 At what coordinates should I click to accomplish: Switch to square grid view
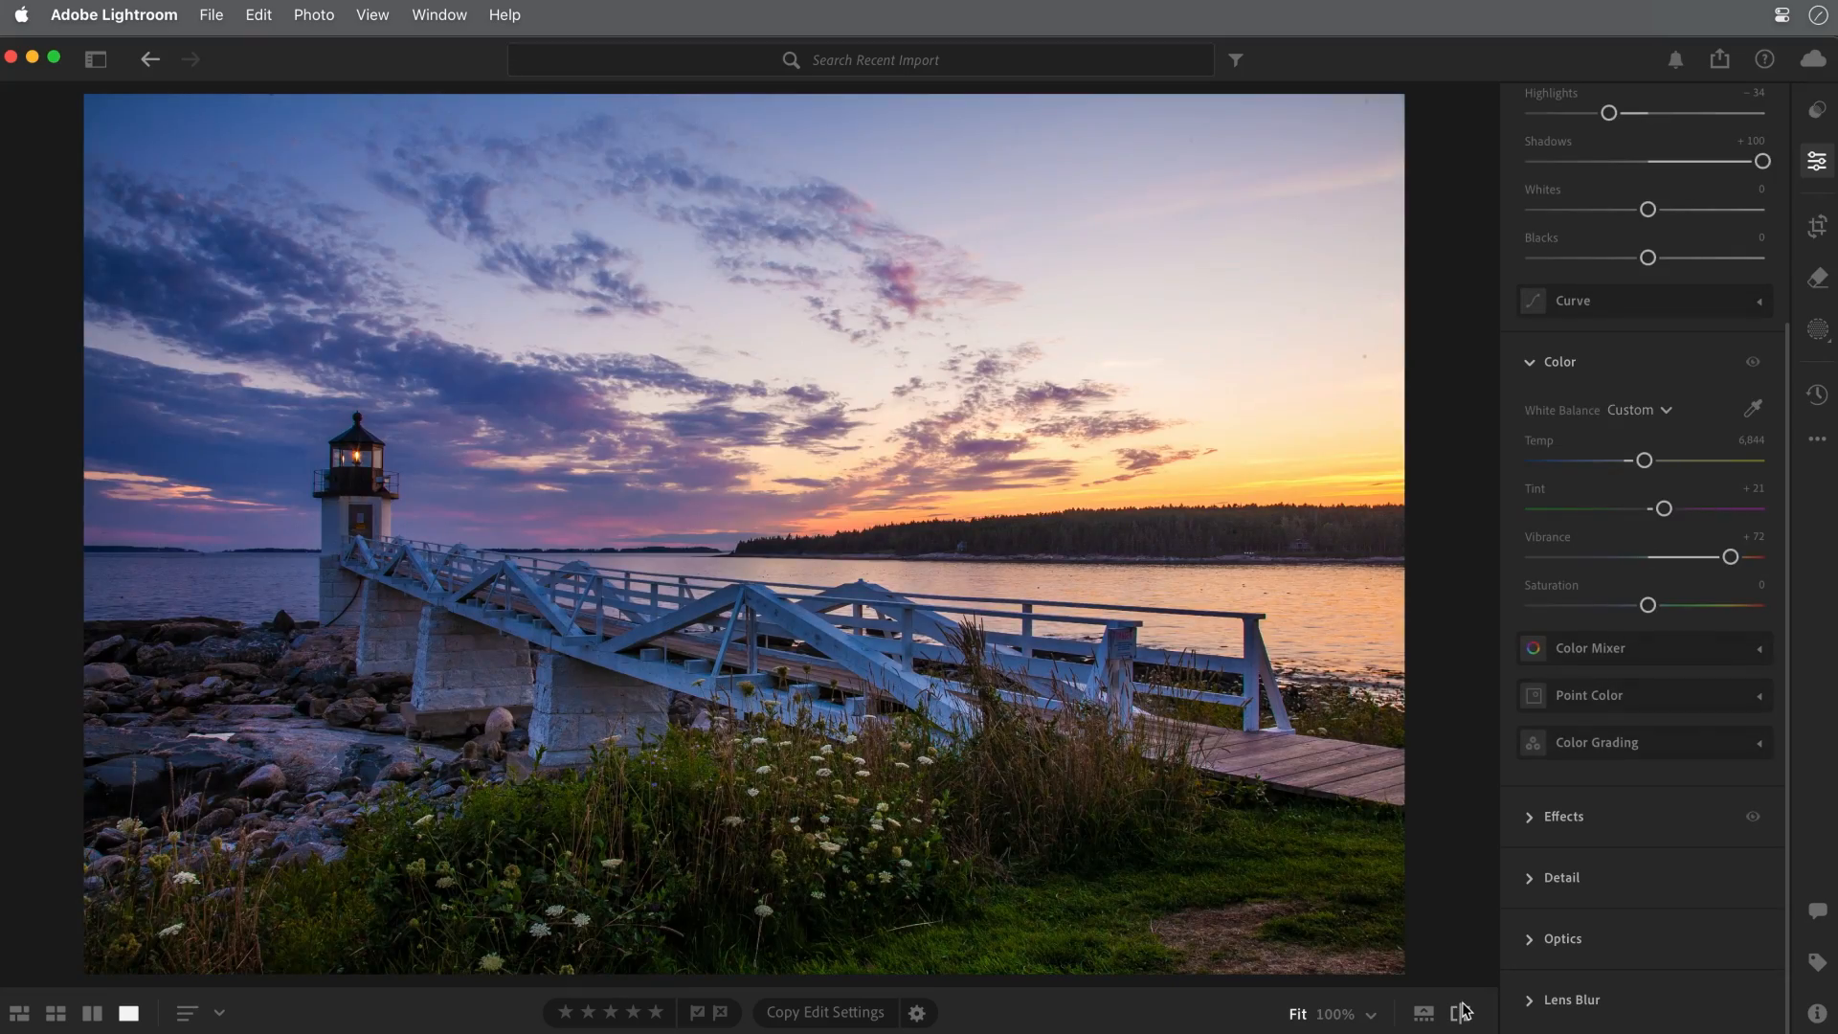click(56, 1013)
